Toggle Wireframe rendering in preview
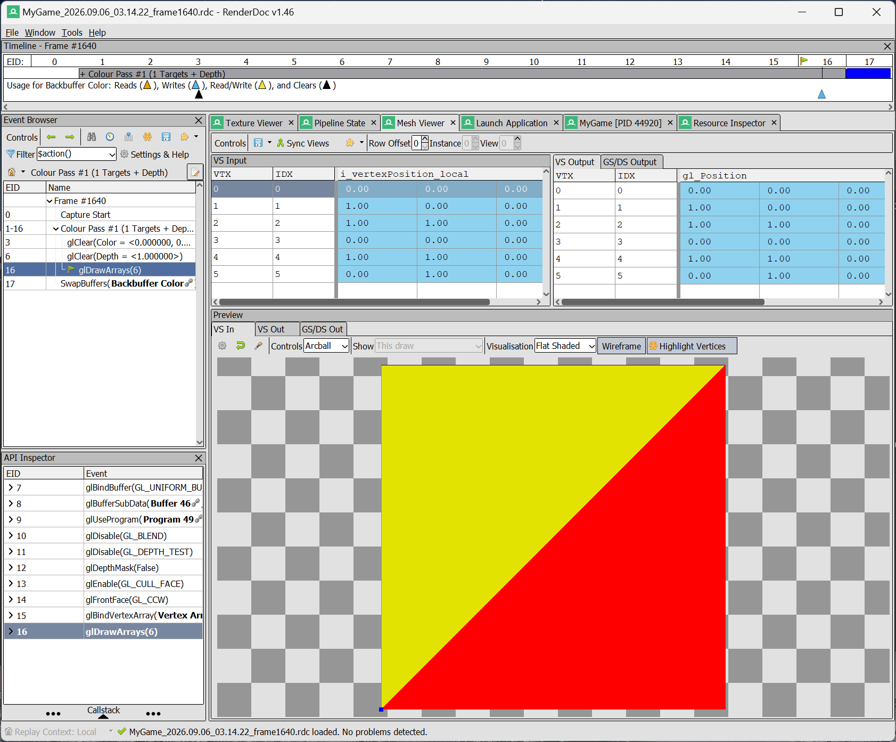The image size is (896, 742). pos(621,346)
